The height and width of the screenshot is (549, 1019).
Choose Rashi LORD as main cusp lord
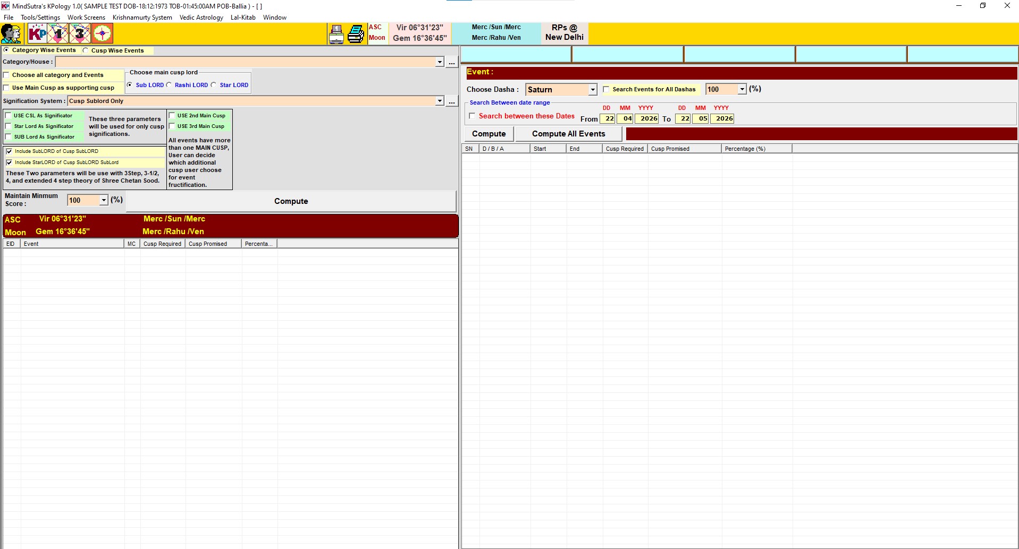[169, 85]
